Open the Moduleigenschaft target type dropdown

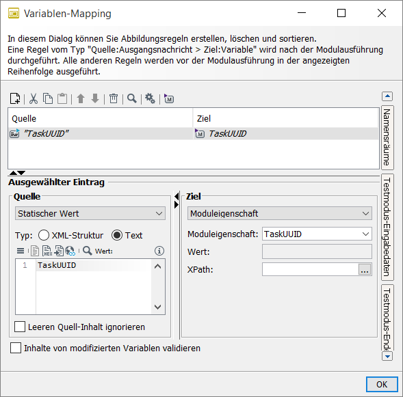pyautogui.click(x=280, y=213)
